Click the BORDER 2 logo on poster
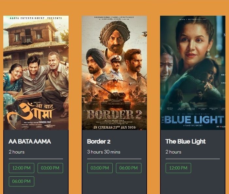Screen dimensions: 229x194 coord(114,115)
